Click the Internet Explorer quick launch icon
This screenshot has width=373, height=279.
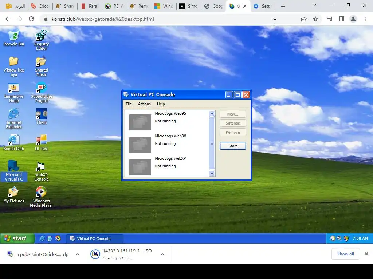[x=42, y=238]
